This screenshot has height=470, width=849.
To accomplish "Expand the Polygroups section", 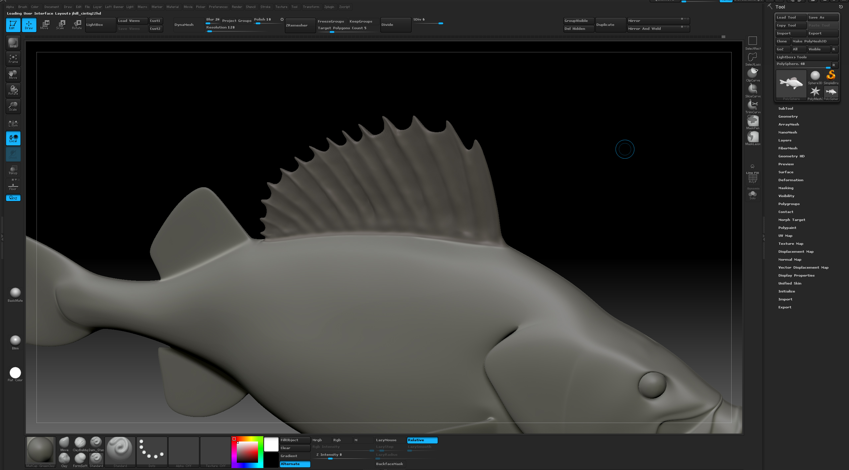I will [x=789, y=204].
